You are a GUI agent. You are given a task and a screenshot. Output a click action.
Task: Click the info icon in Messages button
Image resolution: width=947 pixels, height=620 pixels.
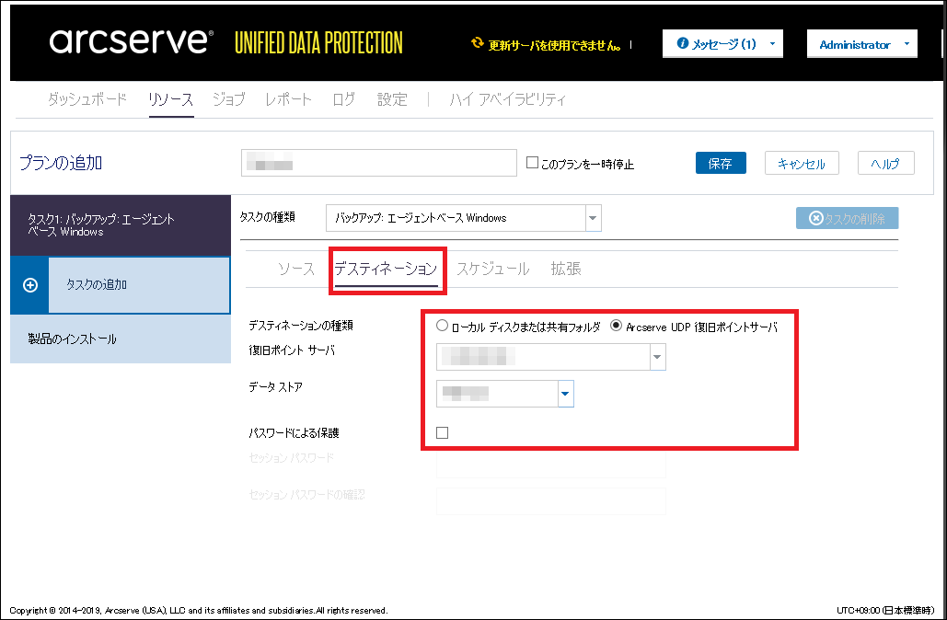683,43
